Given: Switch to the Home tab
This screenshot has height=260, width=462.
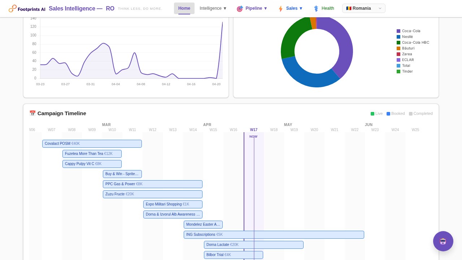Looking at the screenshot, I should pos(184,8).
